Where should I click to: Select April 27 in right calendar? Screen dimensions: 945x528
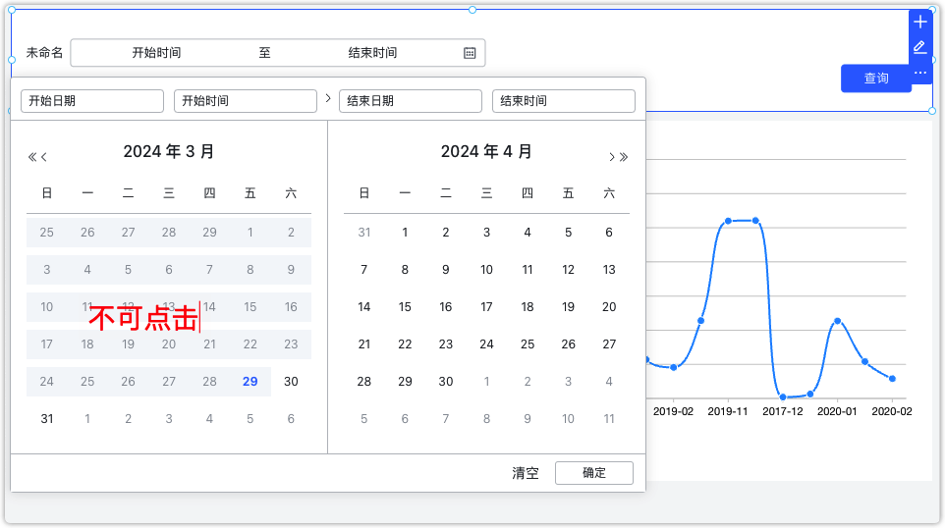(609, 343)
